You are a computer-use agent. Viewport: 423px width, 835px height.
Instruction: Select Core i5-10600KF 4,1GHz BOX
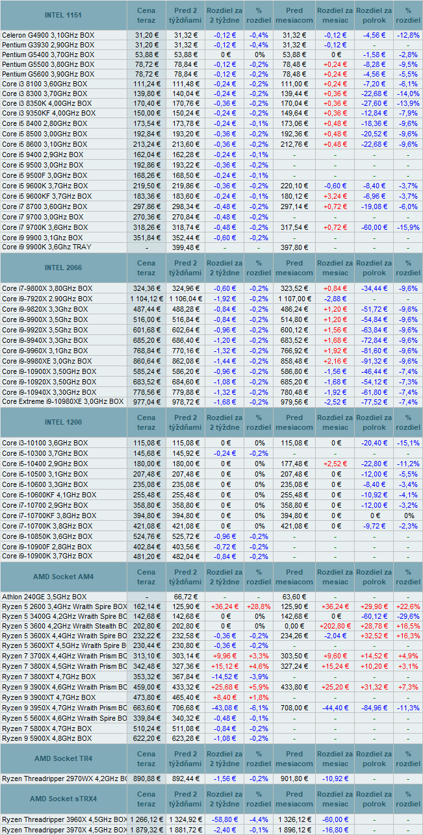pyautogui.click(x=49, y=494)
